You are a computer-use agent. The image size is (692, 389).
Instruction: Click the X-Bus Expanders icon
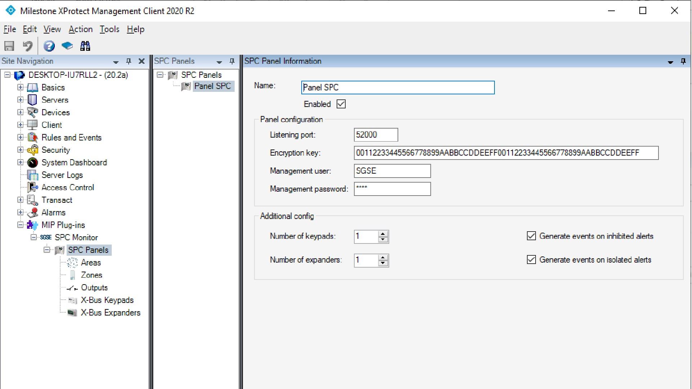point(72,313)
